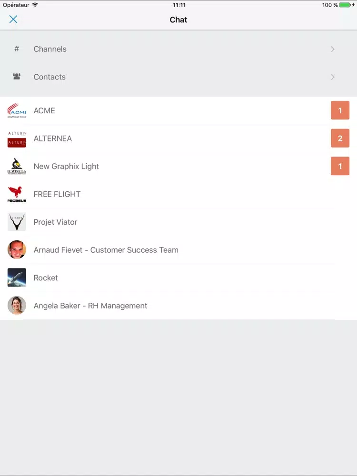This screenshot has width=357, height=476.
Task: Open the FREE FLIGHT conversation
Action: coord(178,194)
